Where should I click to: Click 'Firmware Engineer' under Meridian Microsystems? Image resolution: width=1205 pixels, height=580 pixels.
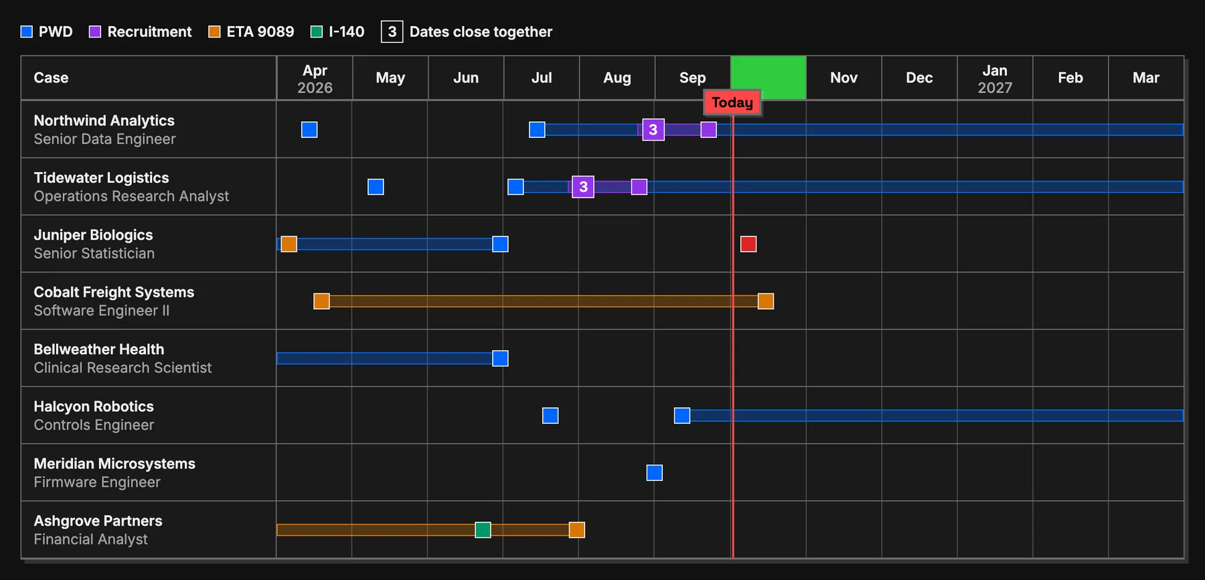(97, 482)
